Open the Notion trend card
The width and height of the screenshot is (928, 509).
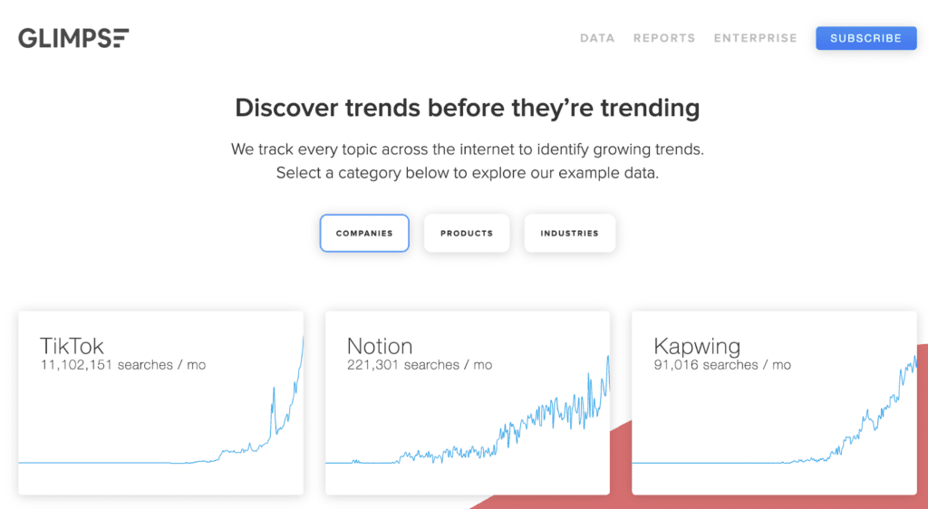468,403
